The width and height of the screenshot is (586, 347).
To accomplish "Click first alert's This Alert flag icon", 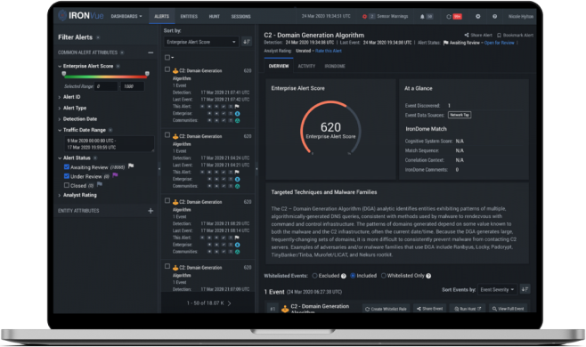I will (237, 107).
